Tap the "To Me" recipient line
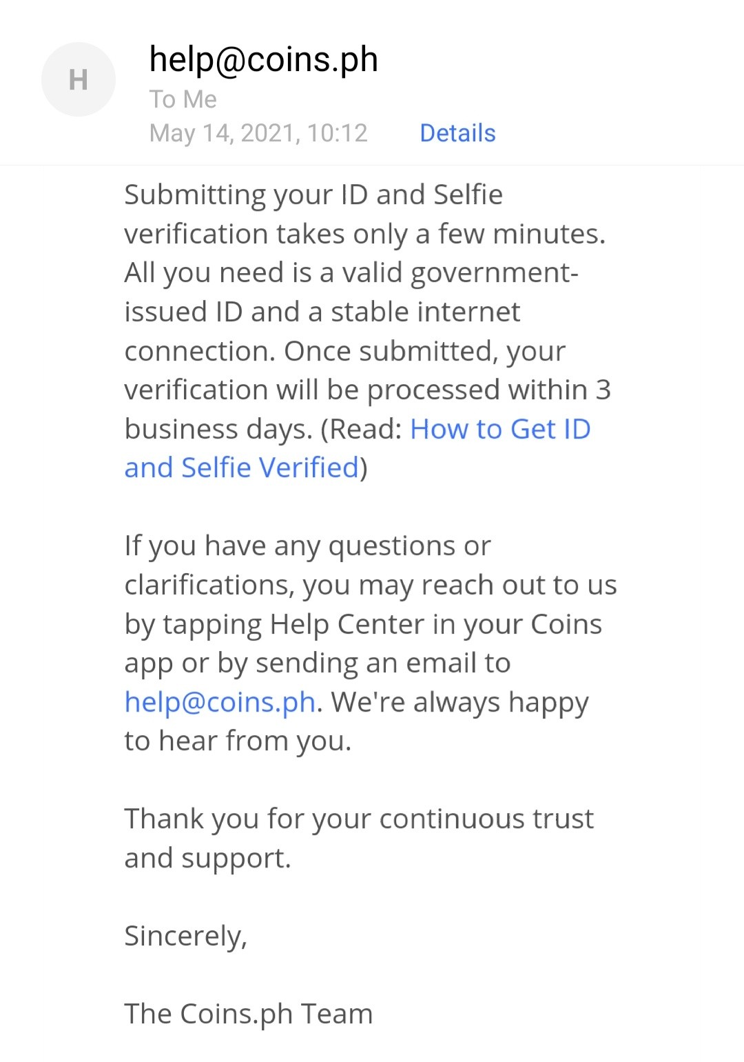The height and width of the screenshot is (1062, 744). coord(183,99)
